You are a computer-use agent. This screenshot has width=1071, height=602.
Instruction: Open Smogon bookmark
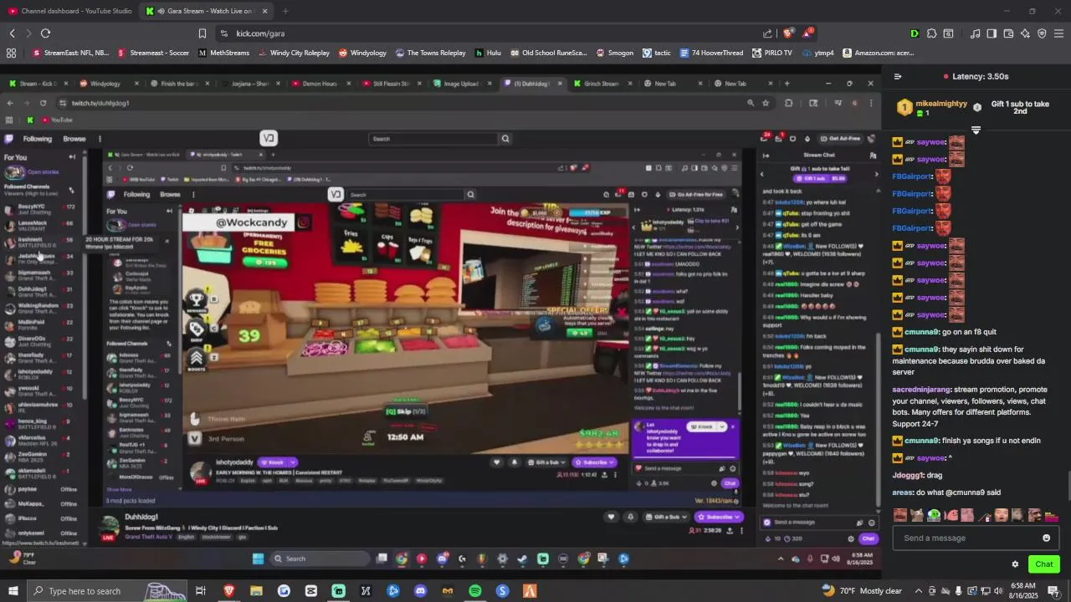pyautogui.click(x=614, y=53)
